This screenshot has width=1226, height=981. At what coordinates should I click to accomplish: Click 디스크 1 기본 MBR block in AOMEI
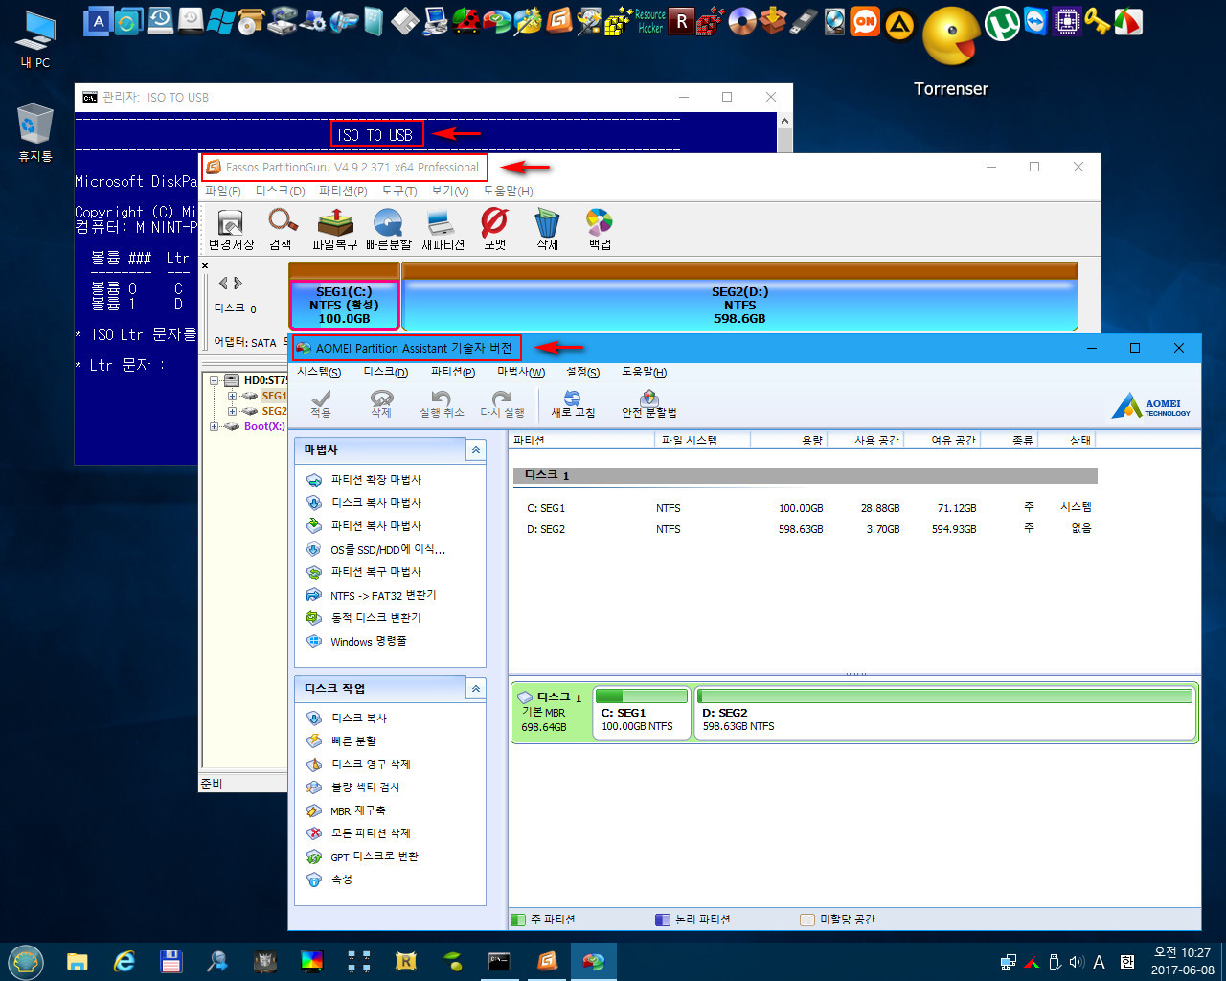(551, 713)
